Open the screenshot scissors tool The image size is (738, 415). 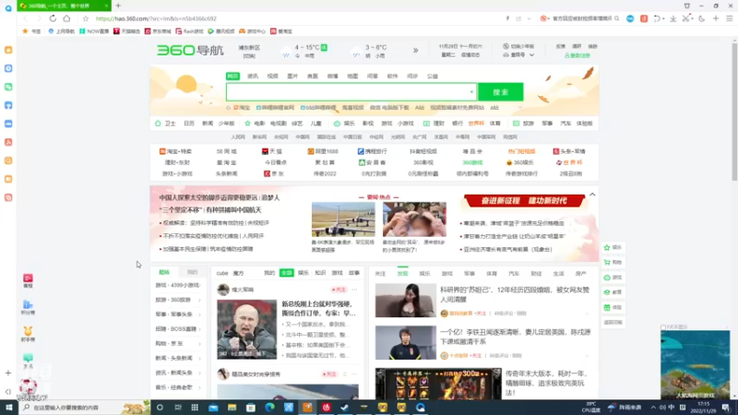pyautogui.click(x=686, y=18)
